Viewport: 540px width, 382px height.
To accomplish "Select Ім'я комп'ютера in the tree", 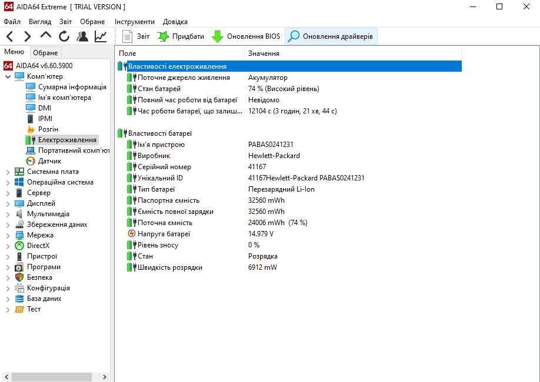I will 59,98.
